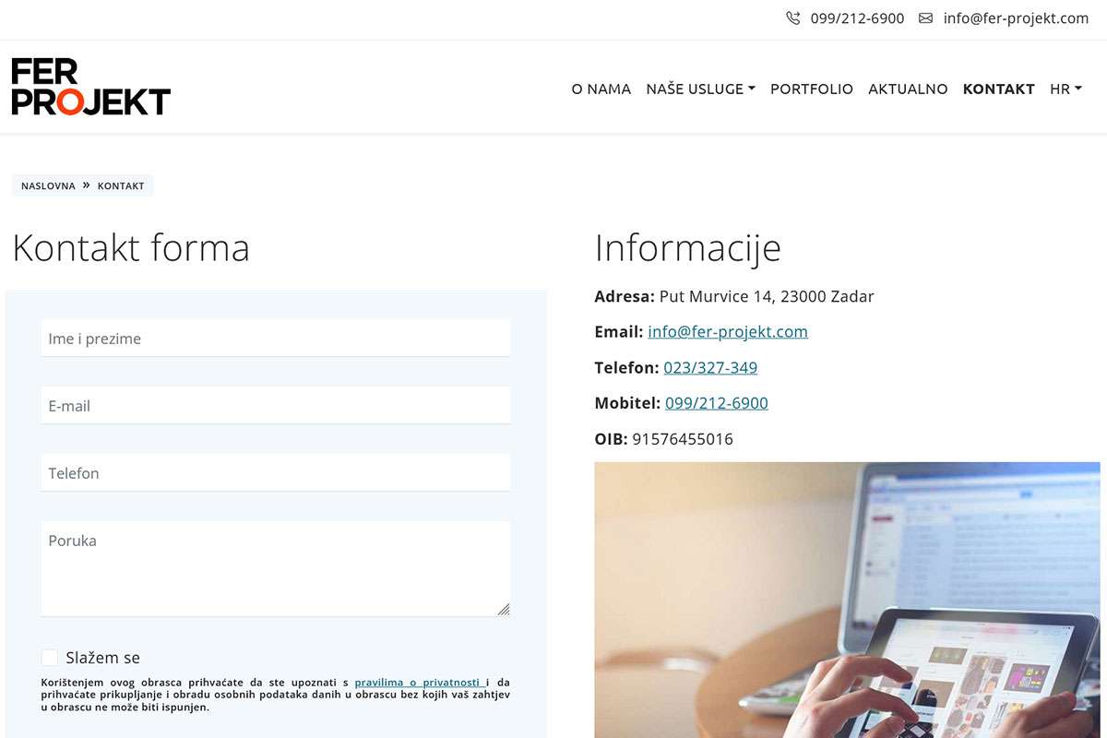This screenshot has height=738, width=1107.
Task: Click the envelope icon in top bar
Action: coord(925,18)
